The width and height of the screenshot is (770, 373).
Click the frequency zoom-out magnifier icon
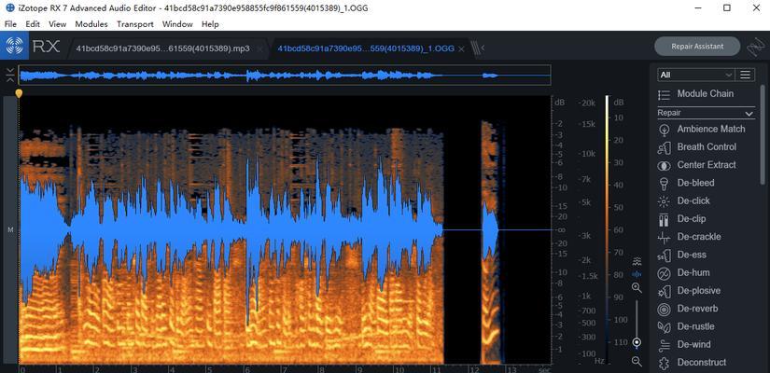point(637,361)
